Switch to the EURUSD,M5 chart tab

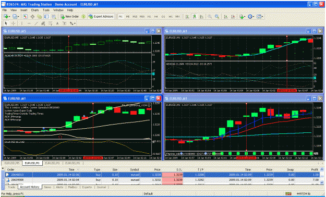12,163
